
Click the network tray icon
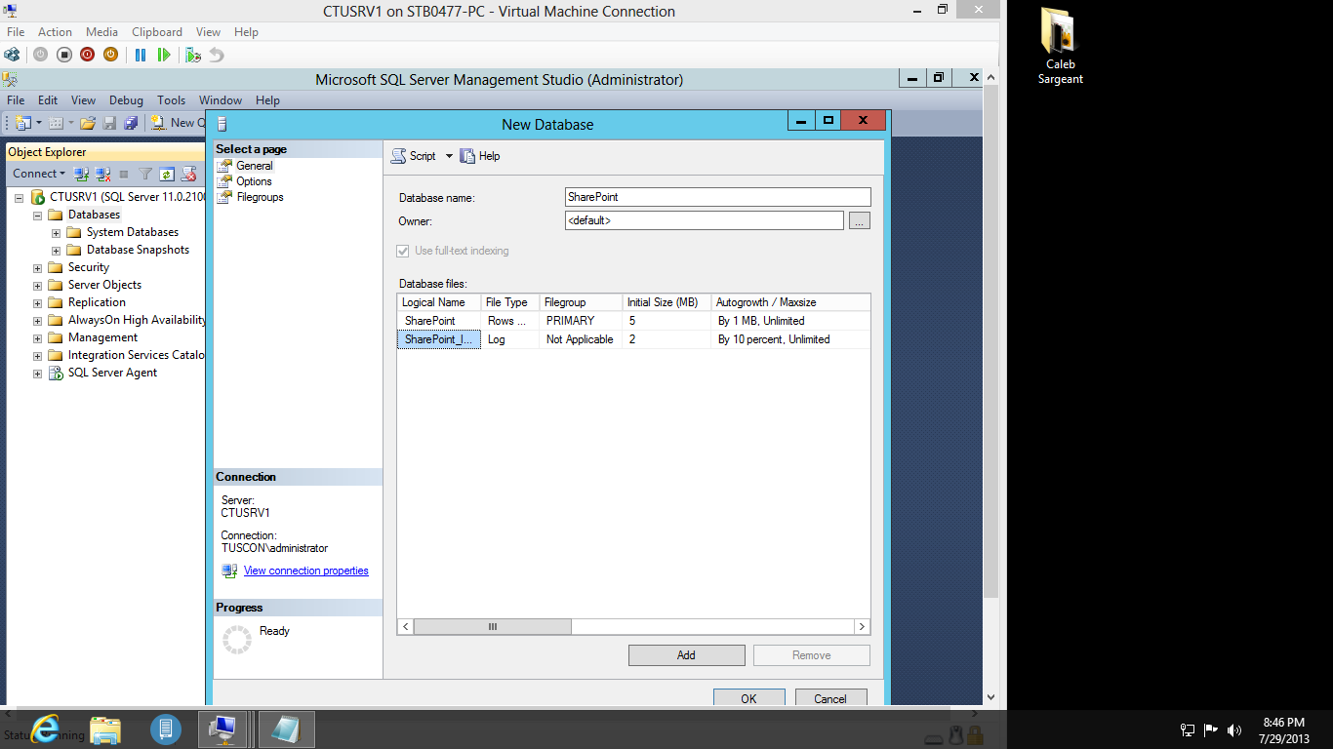[x=1188, y=729]
